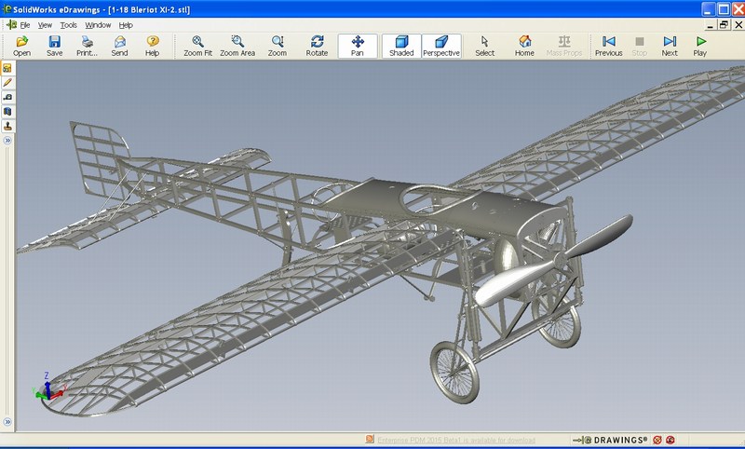Open the Enterprise PDM 2015 Beta1 download link
745x449 pixels.
click(x=456, y=440)
